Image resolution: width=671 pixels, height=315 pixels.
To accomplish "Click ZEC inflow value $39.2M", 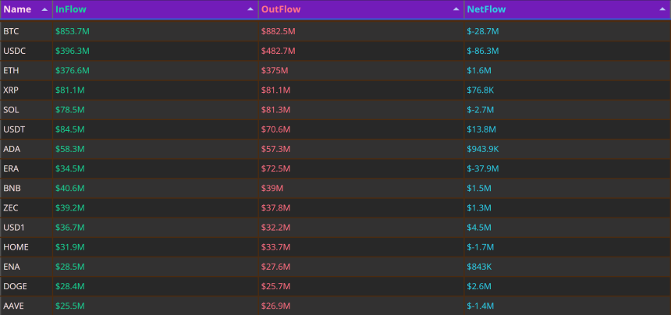I will click(70, 208).
